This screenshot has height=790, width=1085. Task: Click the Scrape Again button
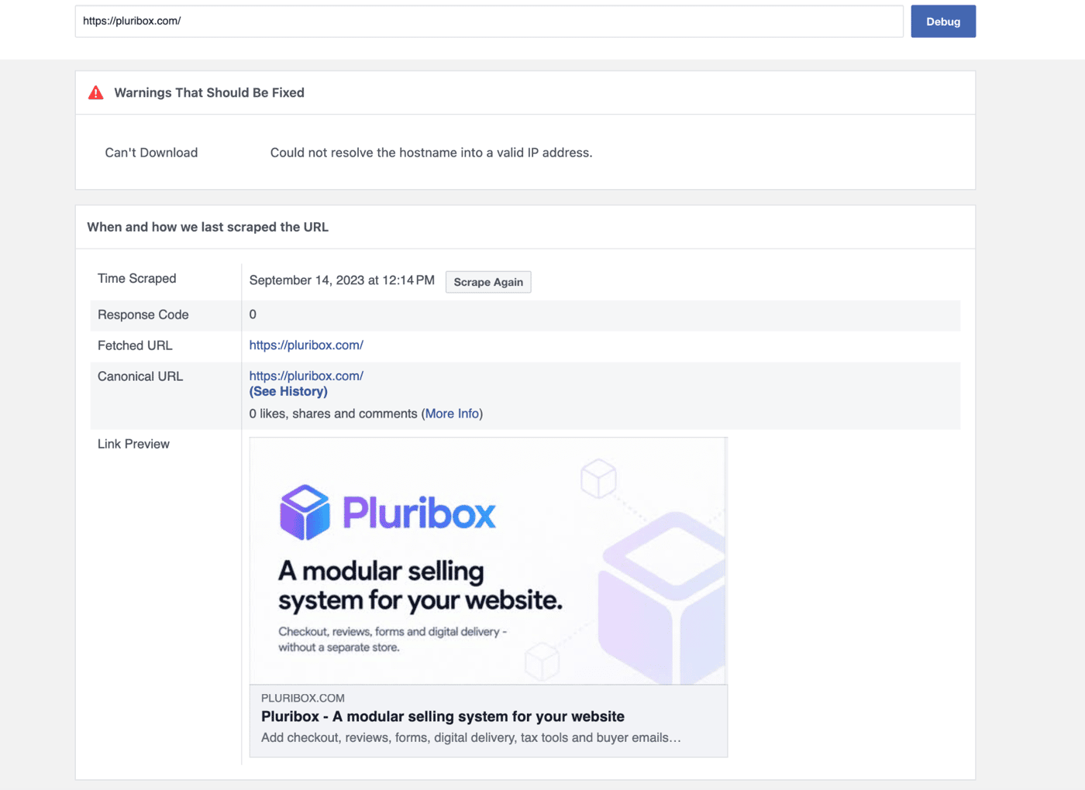tap(488, 282)
